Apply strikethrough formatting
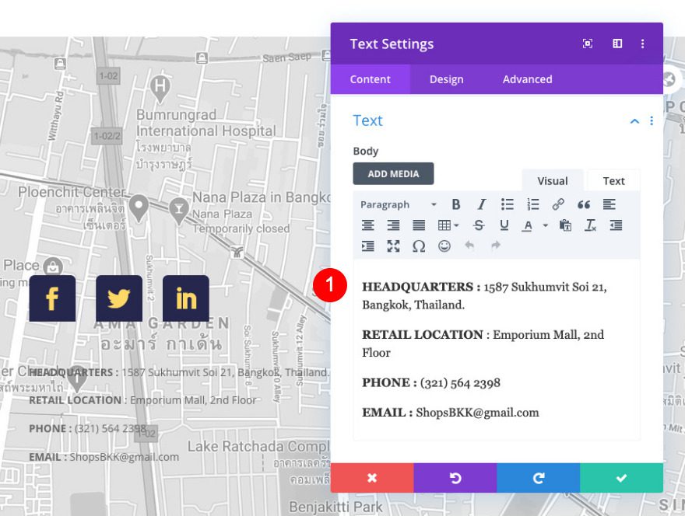Viewport: 685px width, 516px height. (x=479, y=225)
